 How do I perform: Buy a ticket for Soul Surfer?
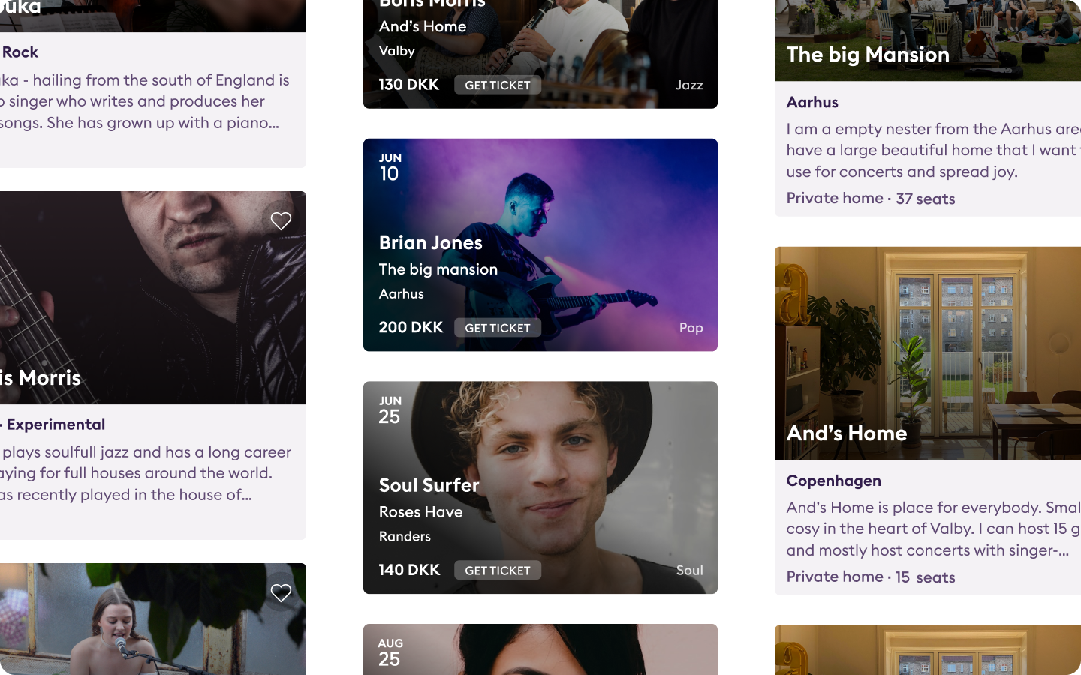click(497, 570)
